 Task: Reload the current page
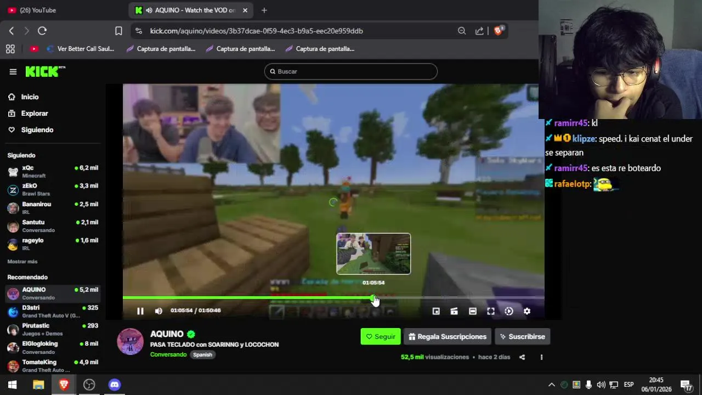(42, 31)
